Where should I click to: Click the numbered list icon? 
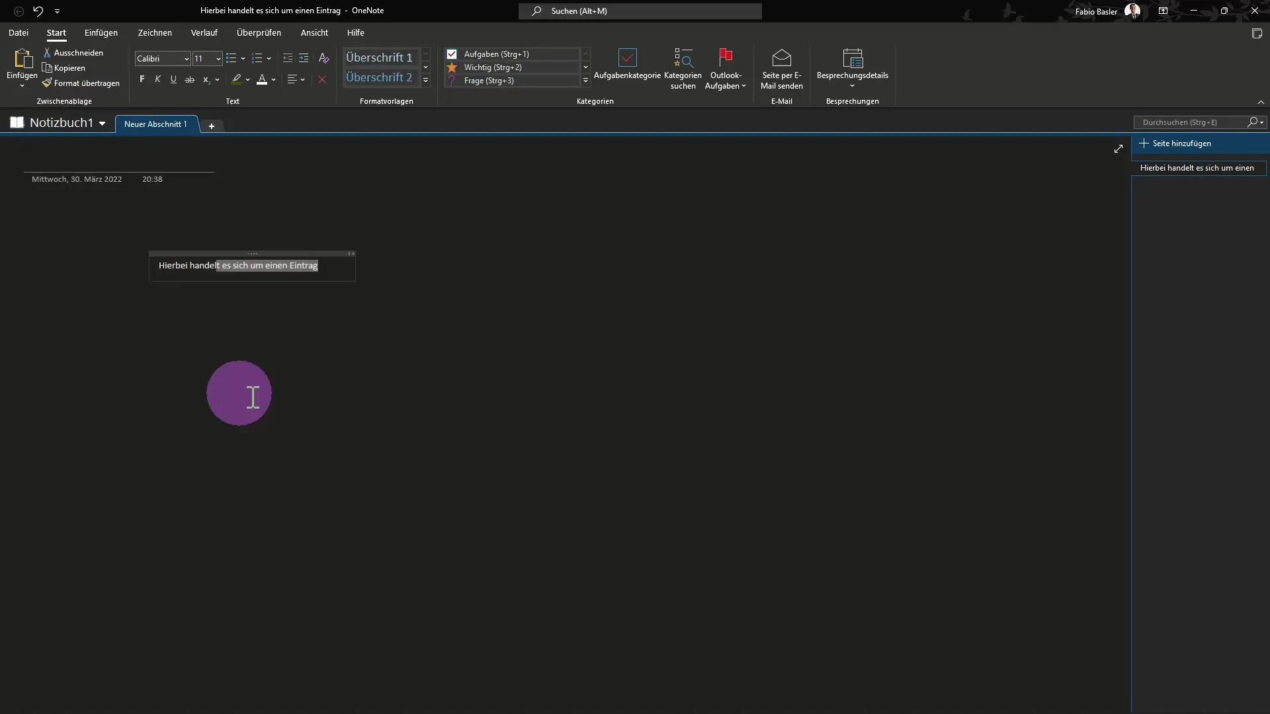coord(257,58)
